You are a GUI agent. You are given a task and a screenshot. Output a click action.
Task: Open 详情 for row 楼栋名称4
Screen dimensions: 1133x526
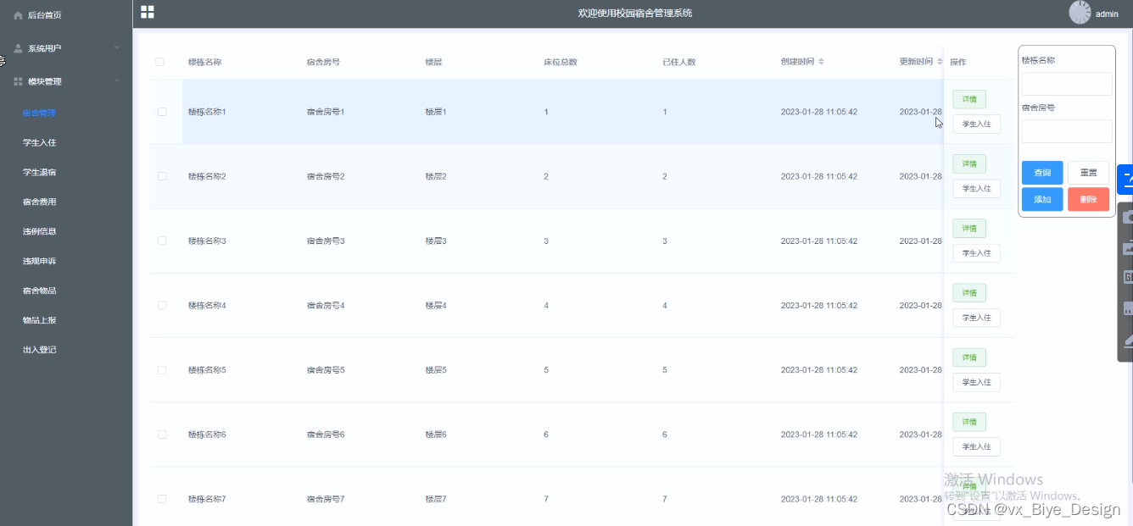pyautogui.click(x=969, y=293)
